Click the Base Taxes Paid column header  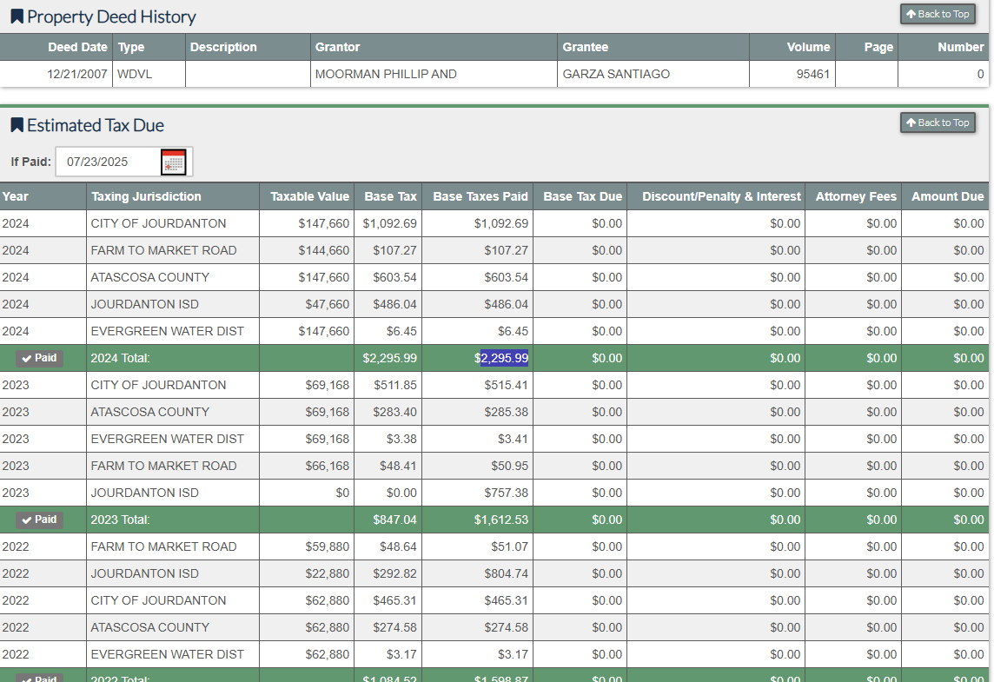click(x=480, y=196)
